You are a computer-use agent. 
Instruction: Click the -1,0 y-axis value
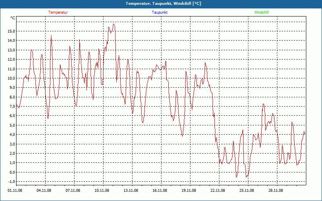(x=11, y=182)
